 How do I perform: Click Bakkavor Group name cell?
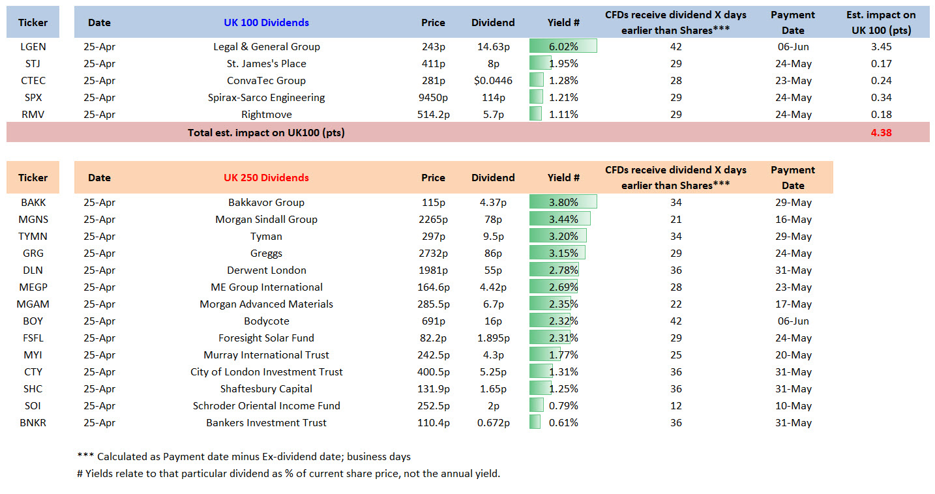point(266,202)
